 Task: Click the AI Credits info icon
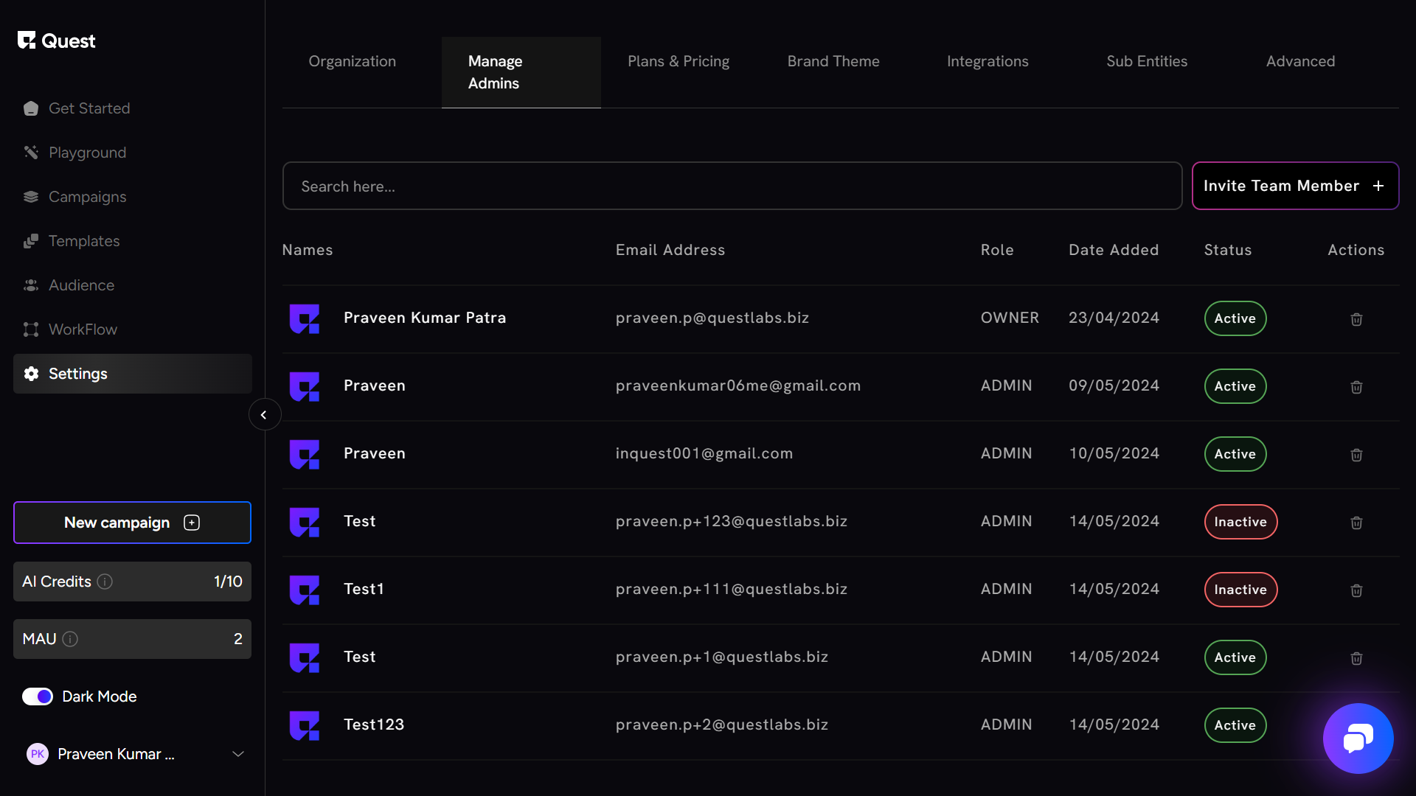point(105,582)
